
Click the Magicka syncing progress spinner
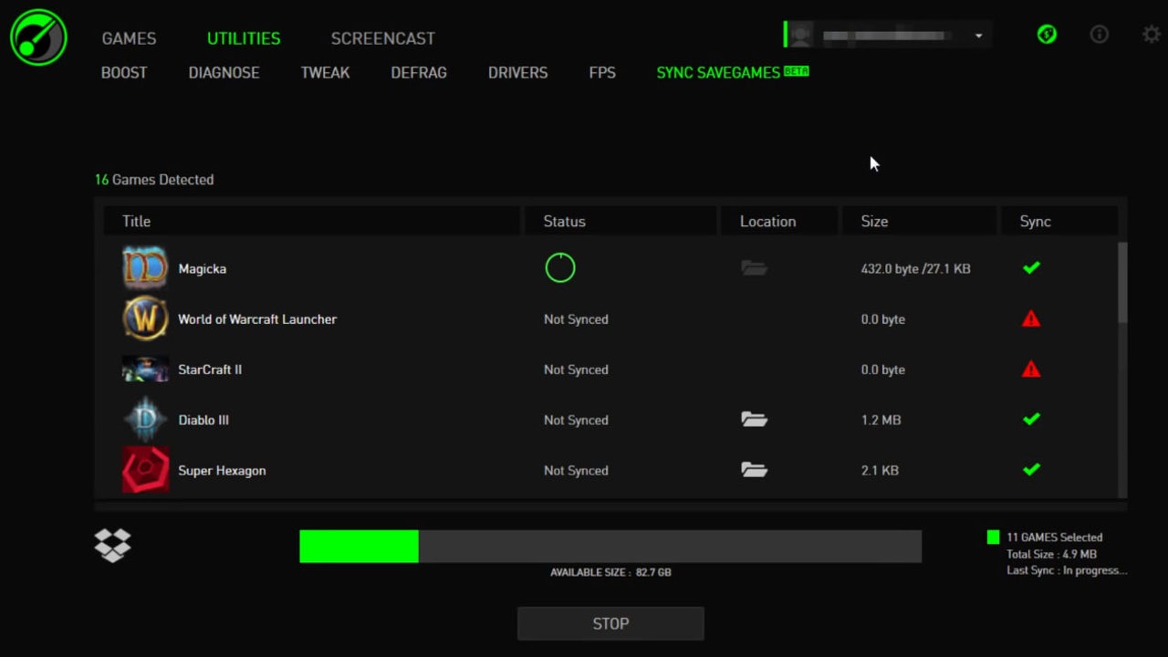click(560, 267)
